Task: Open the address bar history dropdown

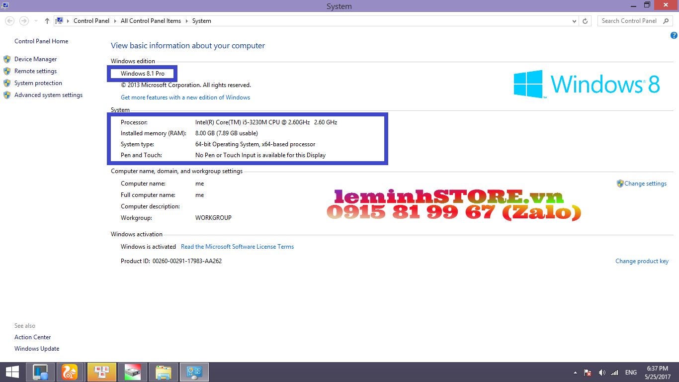Action: (574, 21)
